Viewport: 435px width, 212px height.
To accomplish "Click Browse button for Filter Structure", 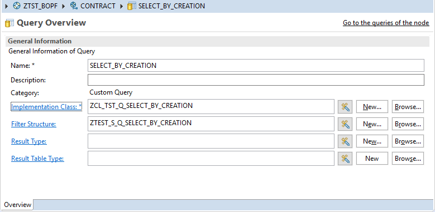I will 408,124.
